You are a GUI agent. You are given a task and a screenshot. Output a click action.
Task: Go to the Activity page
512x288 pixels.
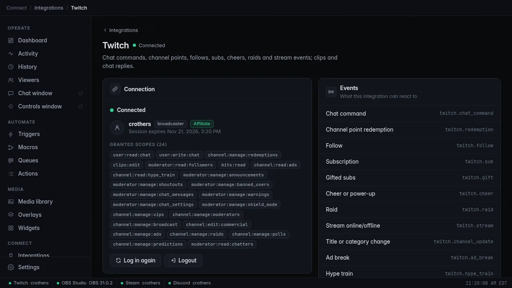[x=45, y=54]
